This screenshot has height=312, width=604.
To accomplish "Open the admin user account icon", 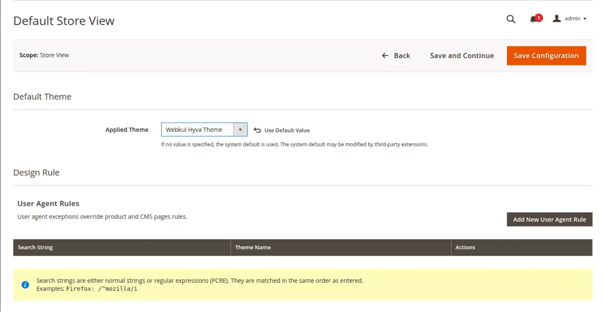I will coord(556,18).
